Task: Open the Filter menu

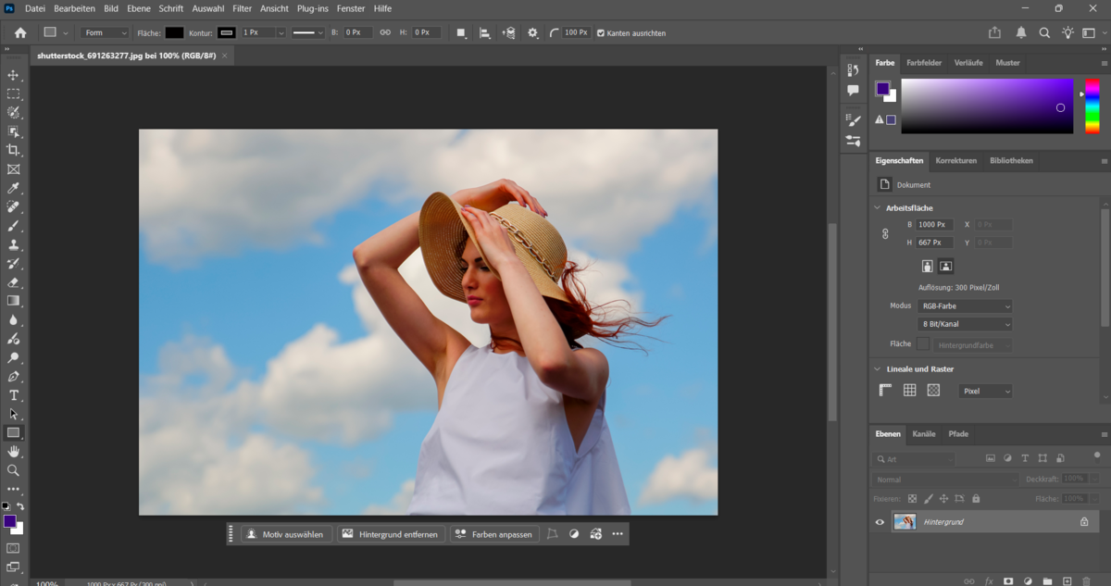Action: [242, 8]
